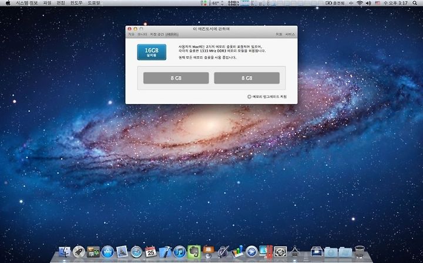Select the first 8 GB memory slot
Viewport: 423px width, 263px height.
coord(176,78)
